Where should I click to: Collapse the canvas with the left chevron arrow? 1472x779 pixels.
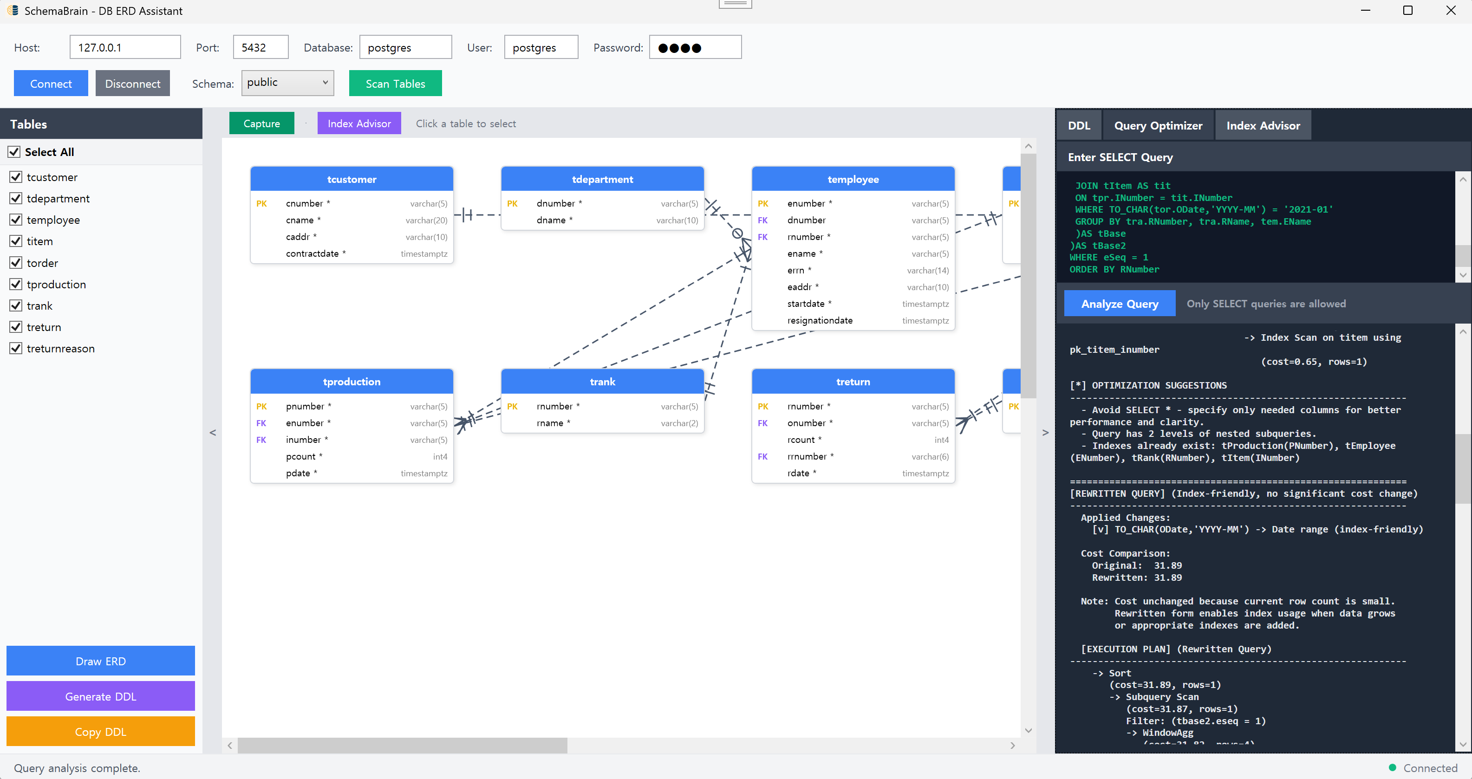click(x=213, y=432)
